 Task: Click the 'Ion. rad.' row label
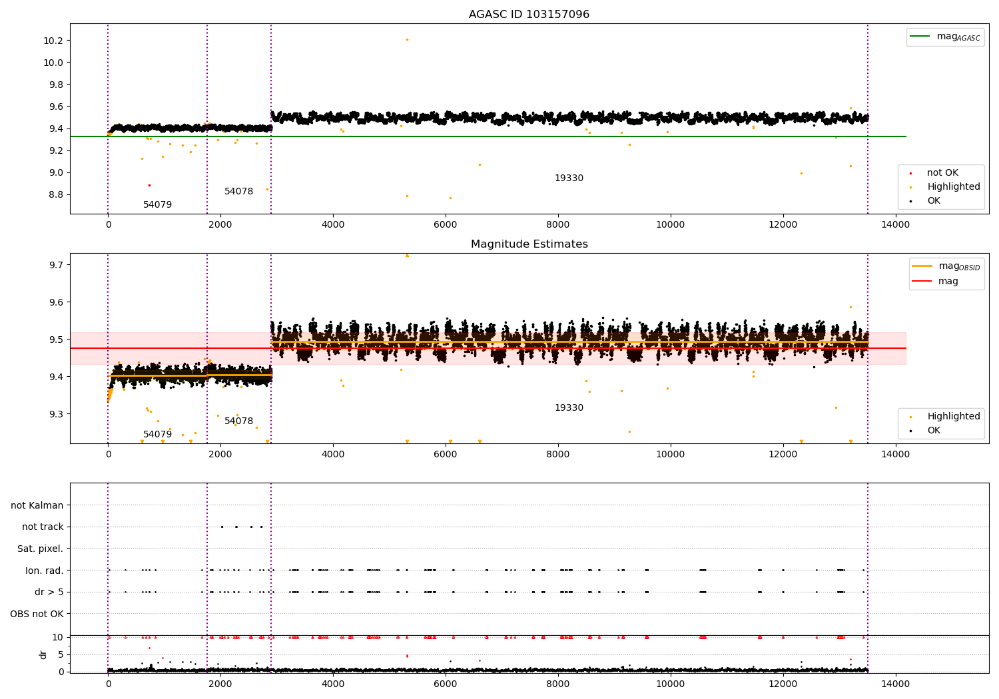45,571
